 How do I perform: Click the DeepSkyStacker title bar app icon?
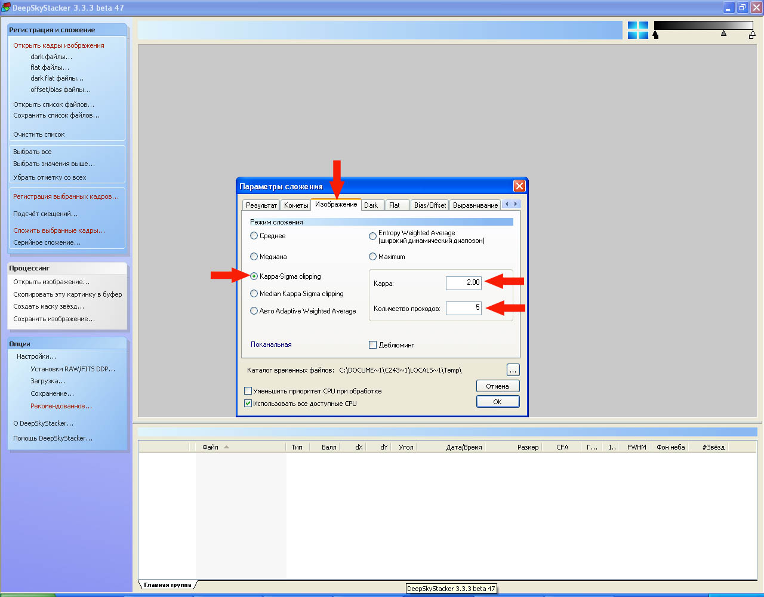coord(6,8)
